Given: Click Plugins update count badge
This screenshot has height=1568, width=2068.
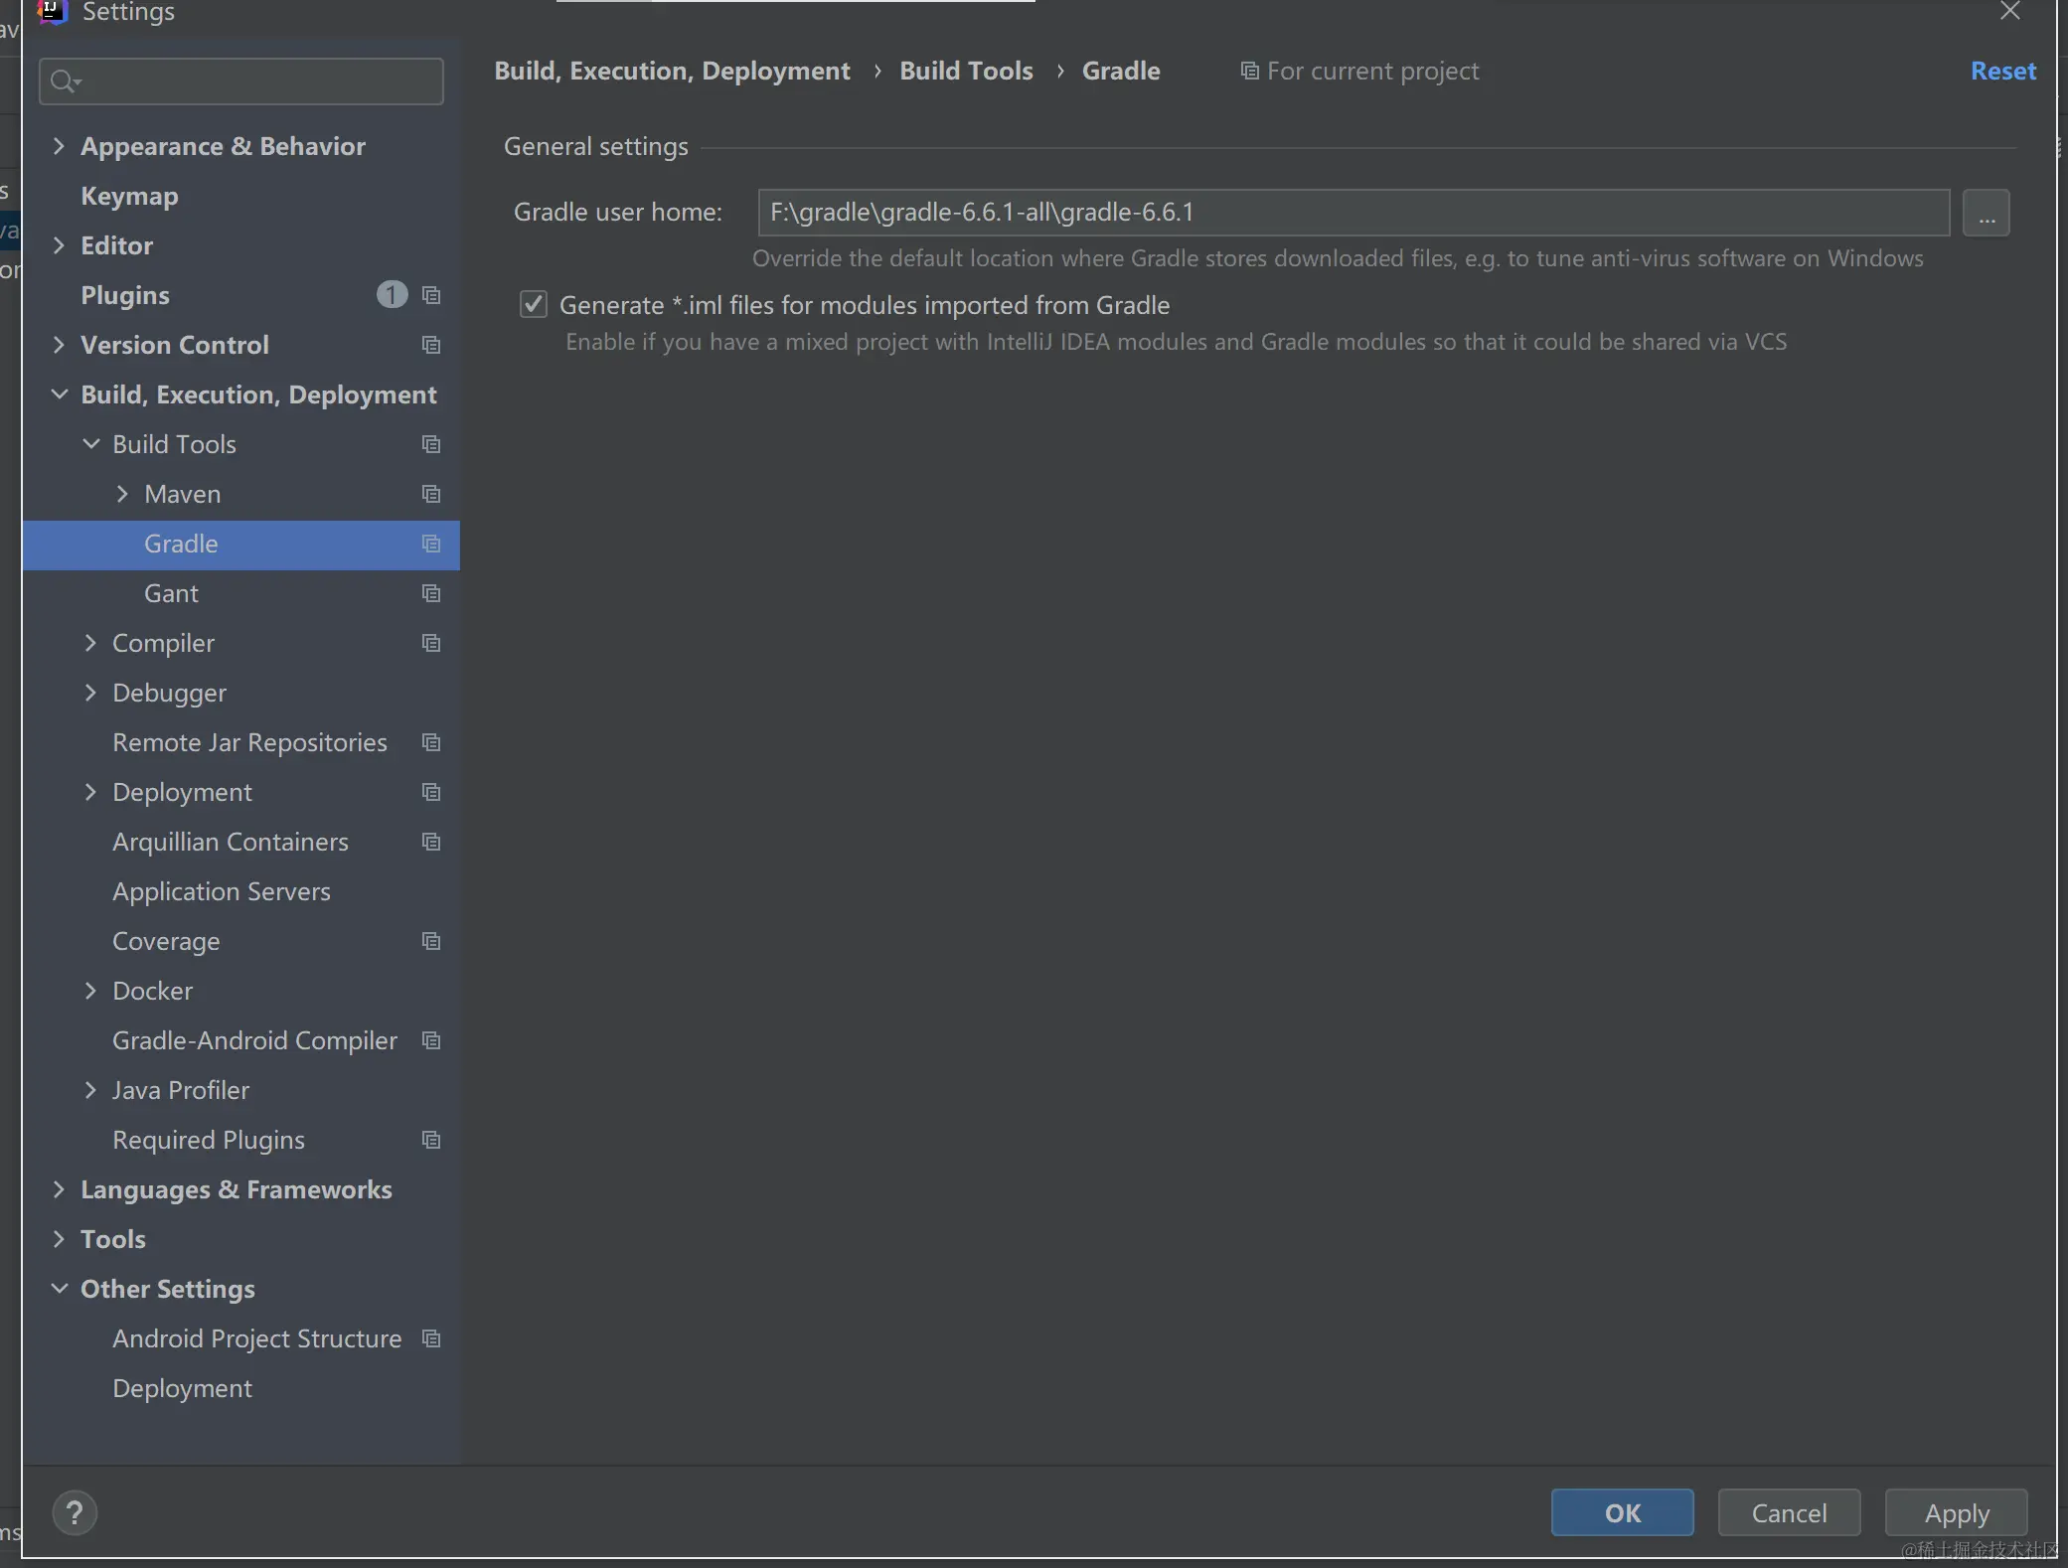Looking at the screenshot, I should 392,295.
